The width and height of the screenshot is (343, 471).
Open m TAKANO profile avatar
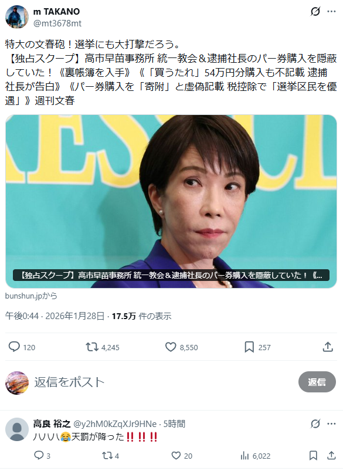(17, 17)
